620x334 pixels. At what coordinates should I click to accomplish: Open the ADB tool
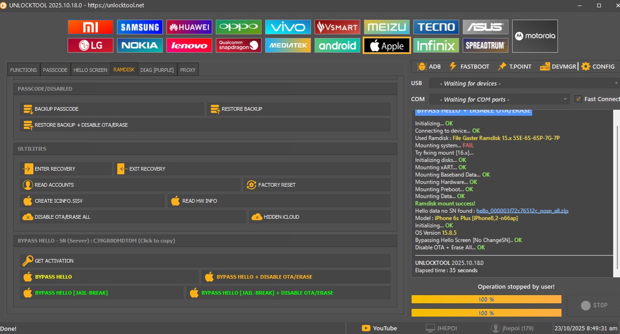tap(429, 66)
